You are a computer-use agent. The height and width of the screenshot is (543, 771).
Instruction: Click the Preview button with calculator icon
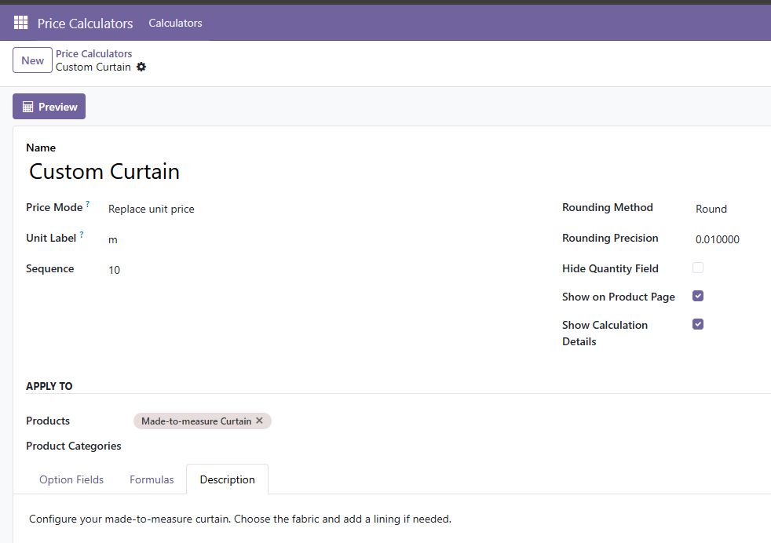(x=49, y=106)
